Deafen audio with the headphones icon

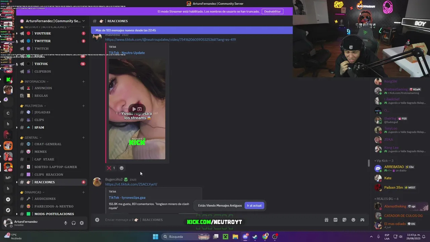[74, 223]
